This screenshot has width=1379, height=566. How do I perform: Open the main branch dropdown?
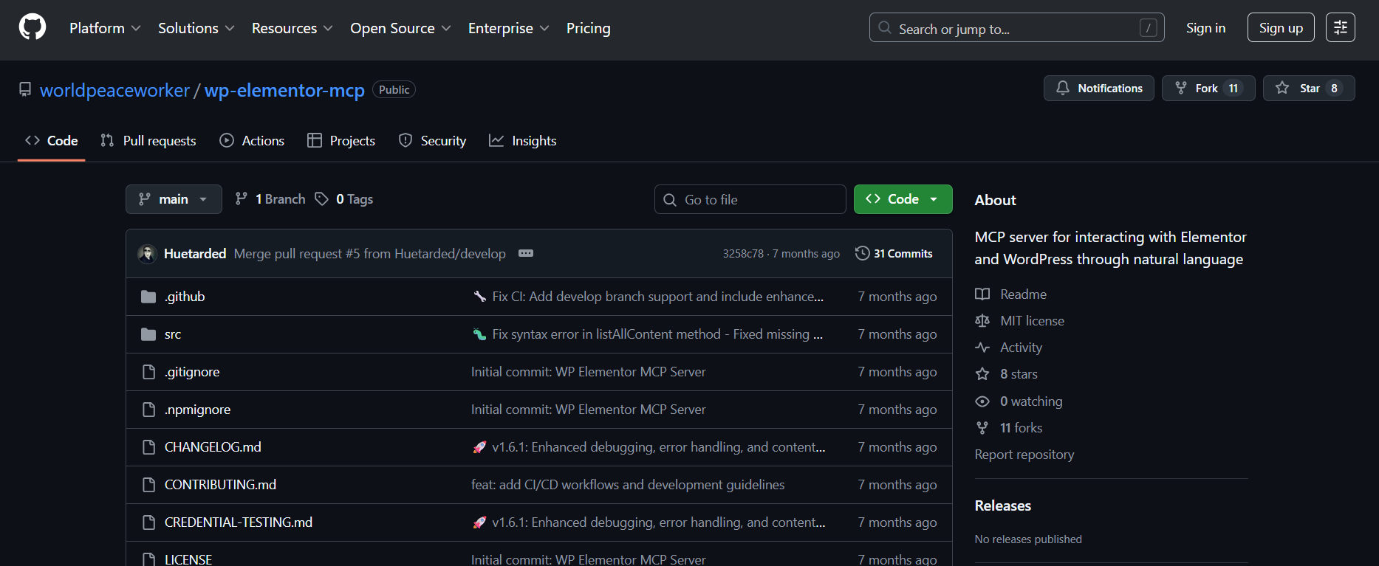(174, 199)
